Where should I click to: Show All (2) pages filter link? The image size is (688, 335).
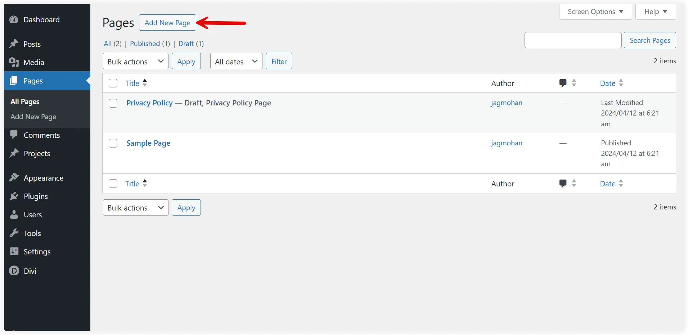point(113,44)
